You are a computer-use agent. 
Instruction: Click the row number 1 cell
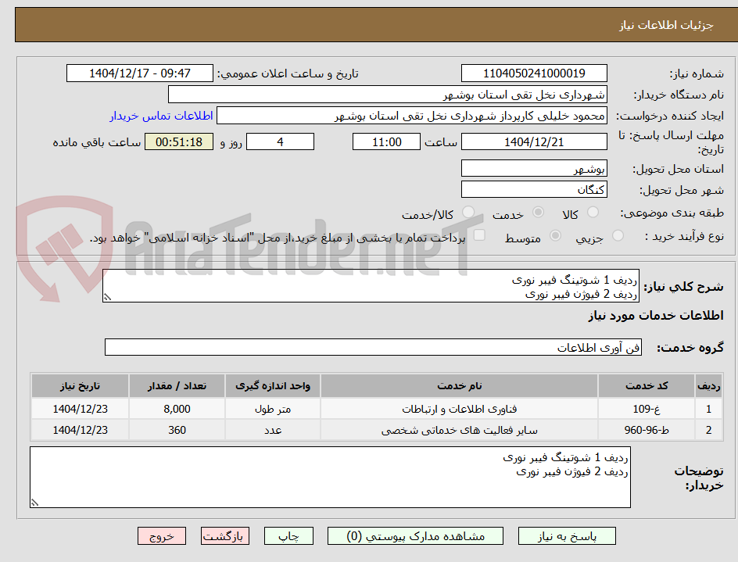(708, 409)
